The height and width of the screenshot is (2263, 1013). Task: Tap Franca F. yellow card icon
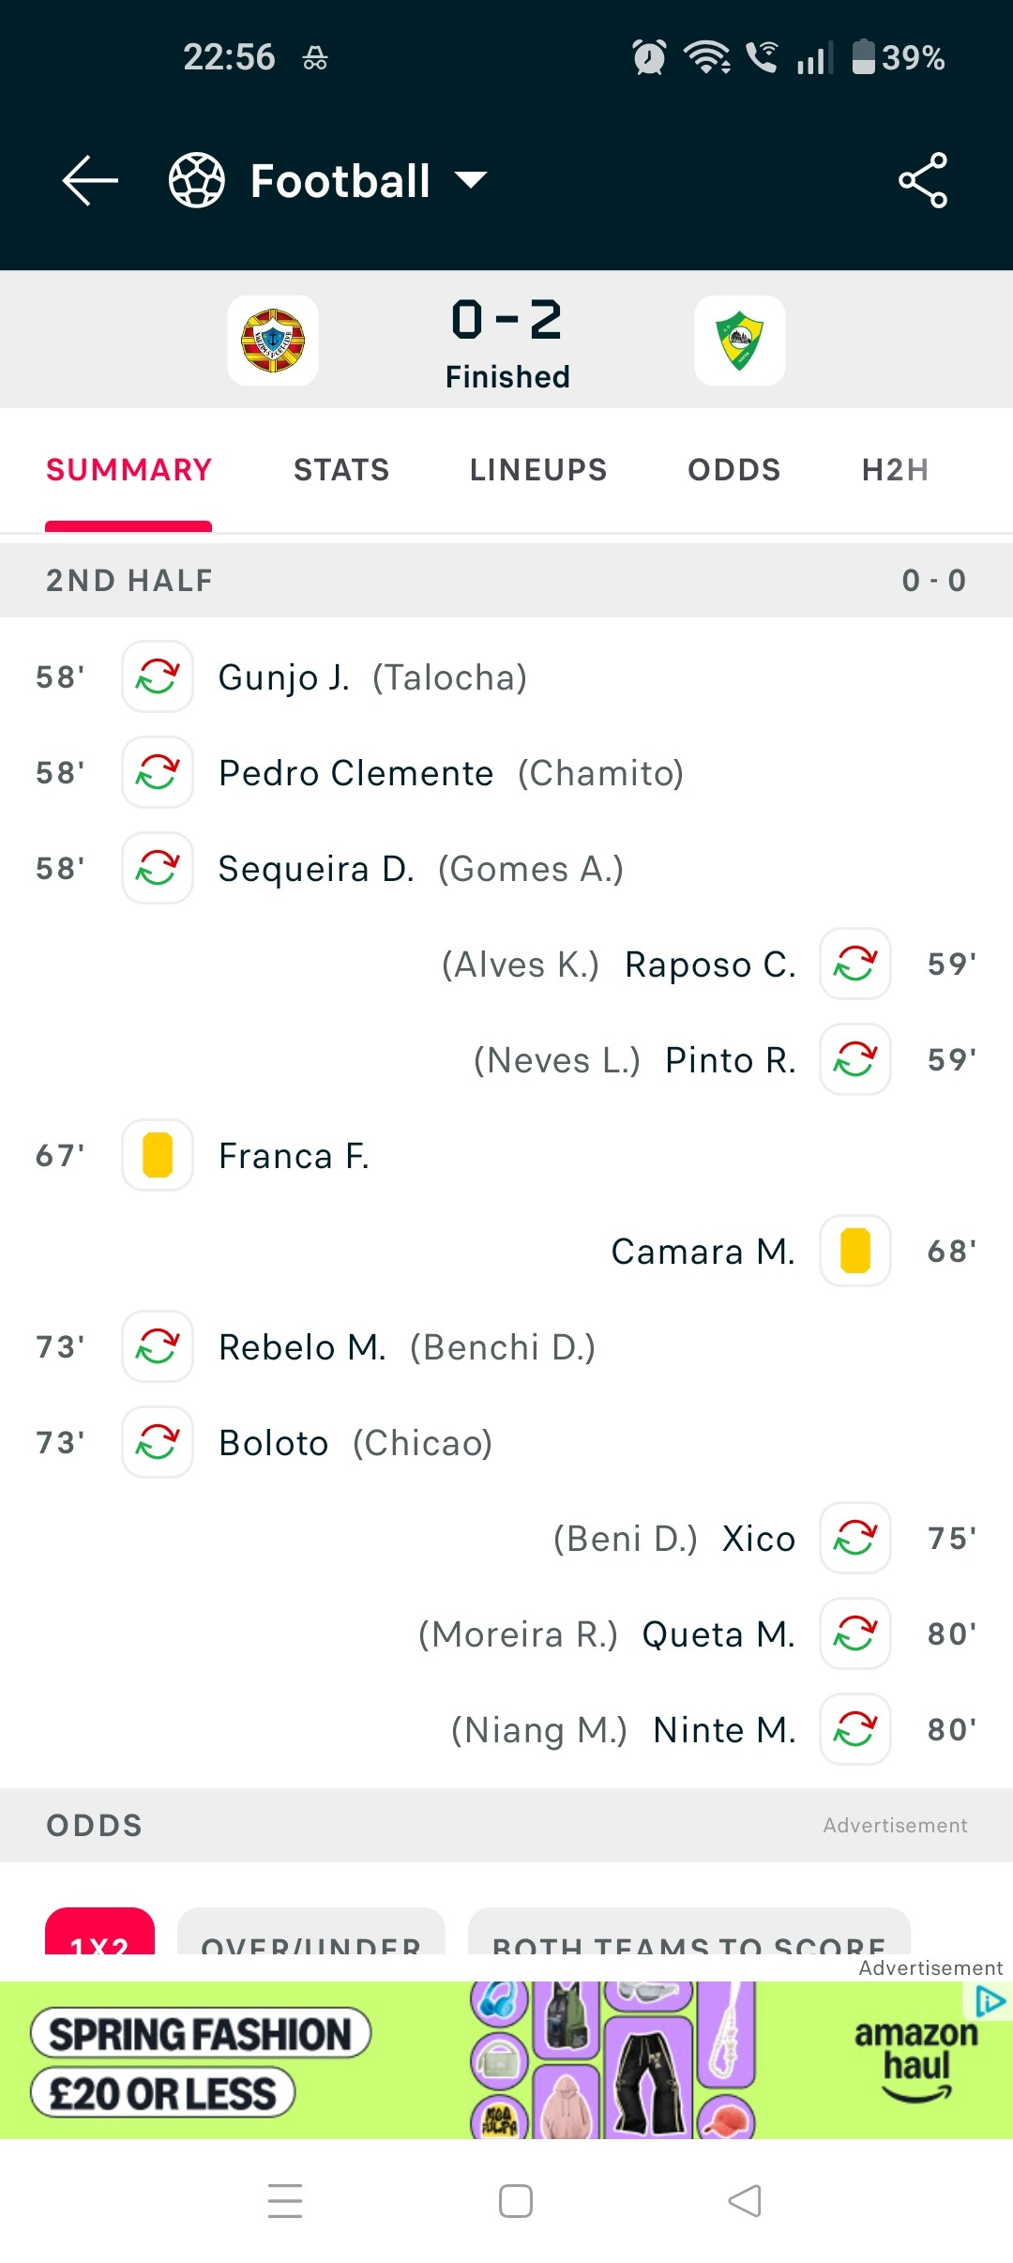[x=158, y=1155]
